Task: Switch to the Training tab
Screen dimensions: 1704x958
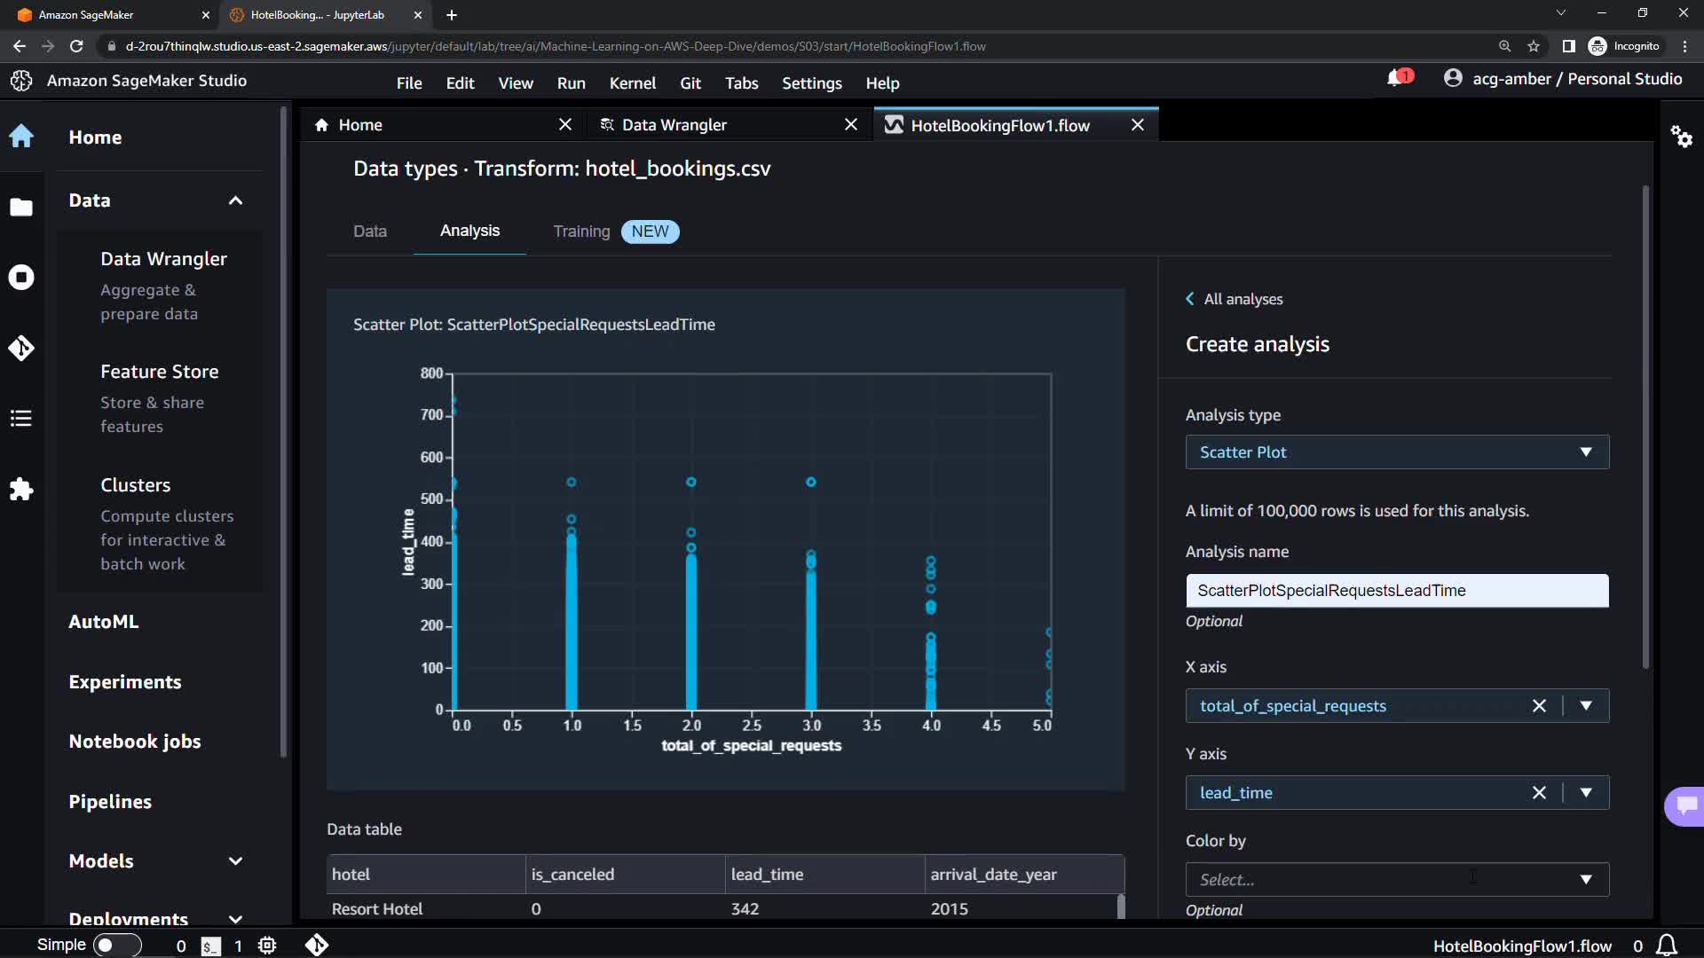Action: pos(582,232)
